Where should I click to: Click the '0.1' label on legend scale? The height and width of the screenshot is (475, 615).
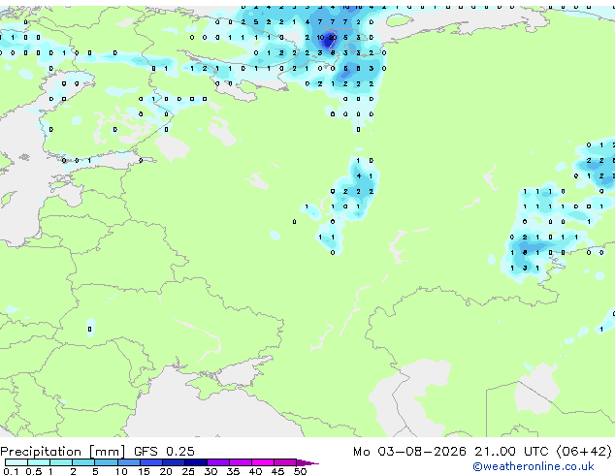tap(11, 471)
